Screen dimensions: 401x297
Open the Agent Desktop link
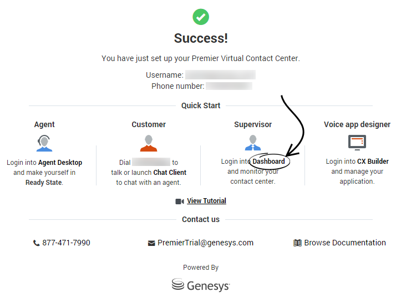[x=60, y=163]
